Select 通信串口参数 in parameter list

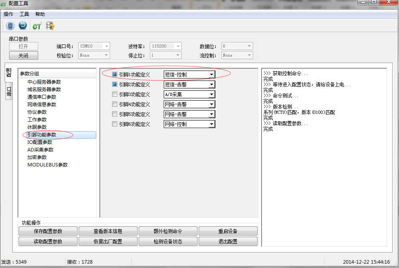coord(42,97)
